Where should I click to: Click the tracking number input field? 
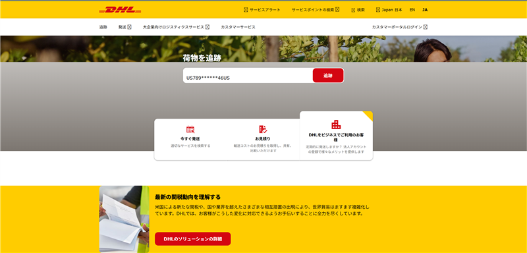coord(248,76)
